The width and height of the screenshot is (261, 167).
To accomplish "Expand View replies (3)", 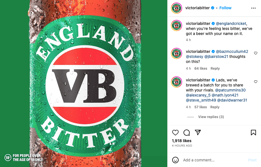I will (211, 117).
